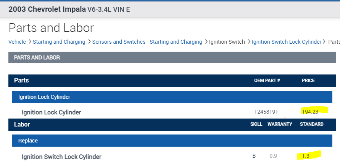Click the skill level B value
340x163 pixels.
pyautogui.click(x=254, y=156)
